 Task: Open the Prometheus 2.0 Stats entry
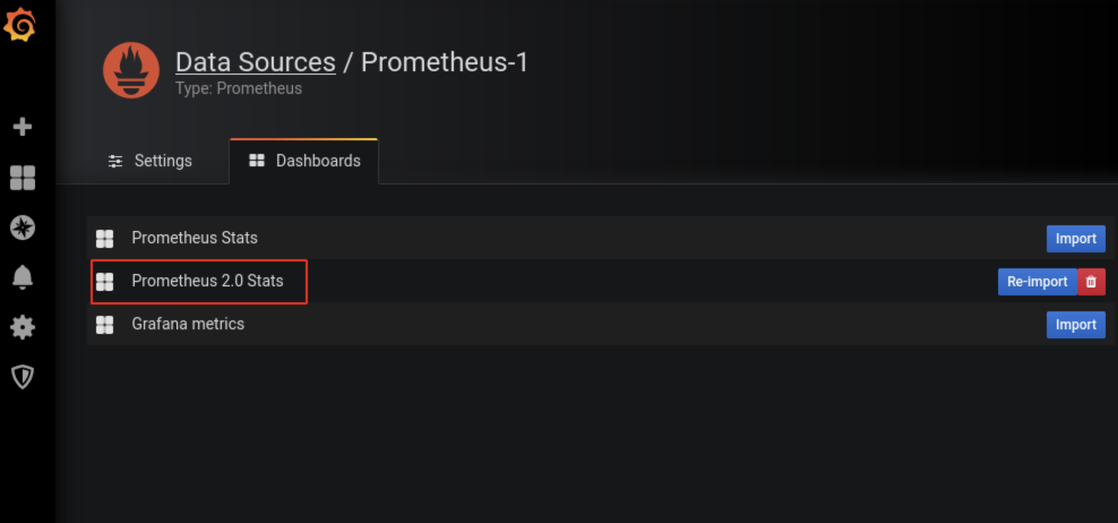(207, 281)
